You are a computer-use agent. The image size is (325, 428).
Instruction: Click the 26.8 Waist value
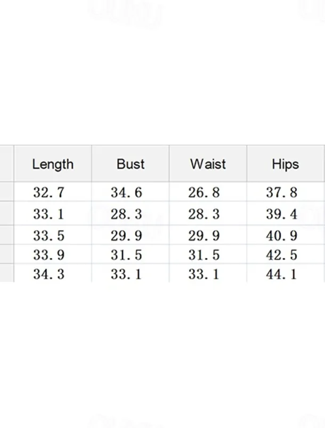(204, 192)
